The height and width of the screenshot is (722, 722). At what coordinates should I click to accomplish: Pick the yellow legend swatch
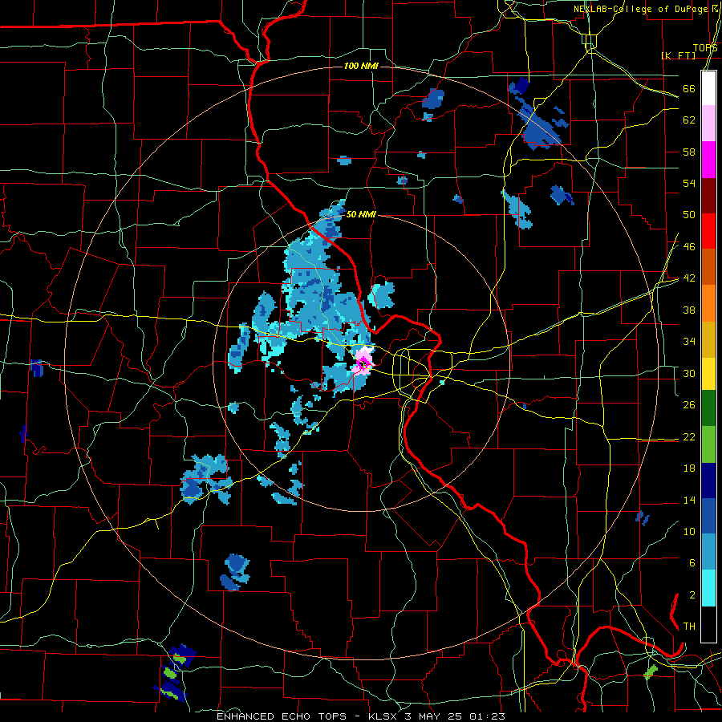pos(708,373)
